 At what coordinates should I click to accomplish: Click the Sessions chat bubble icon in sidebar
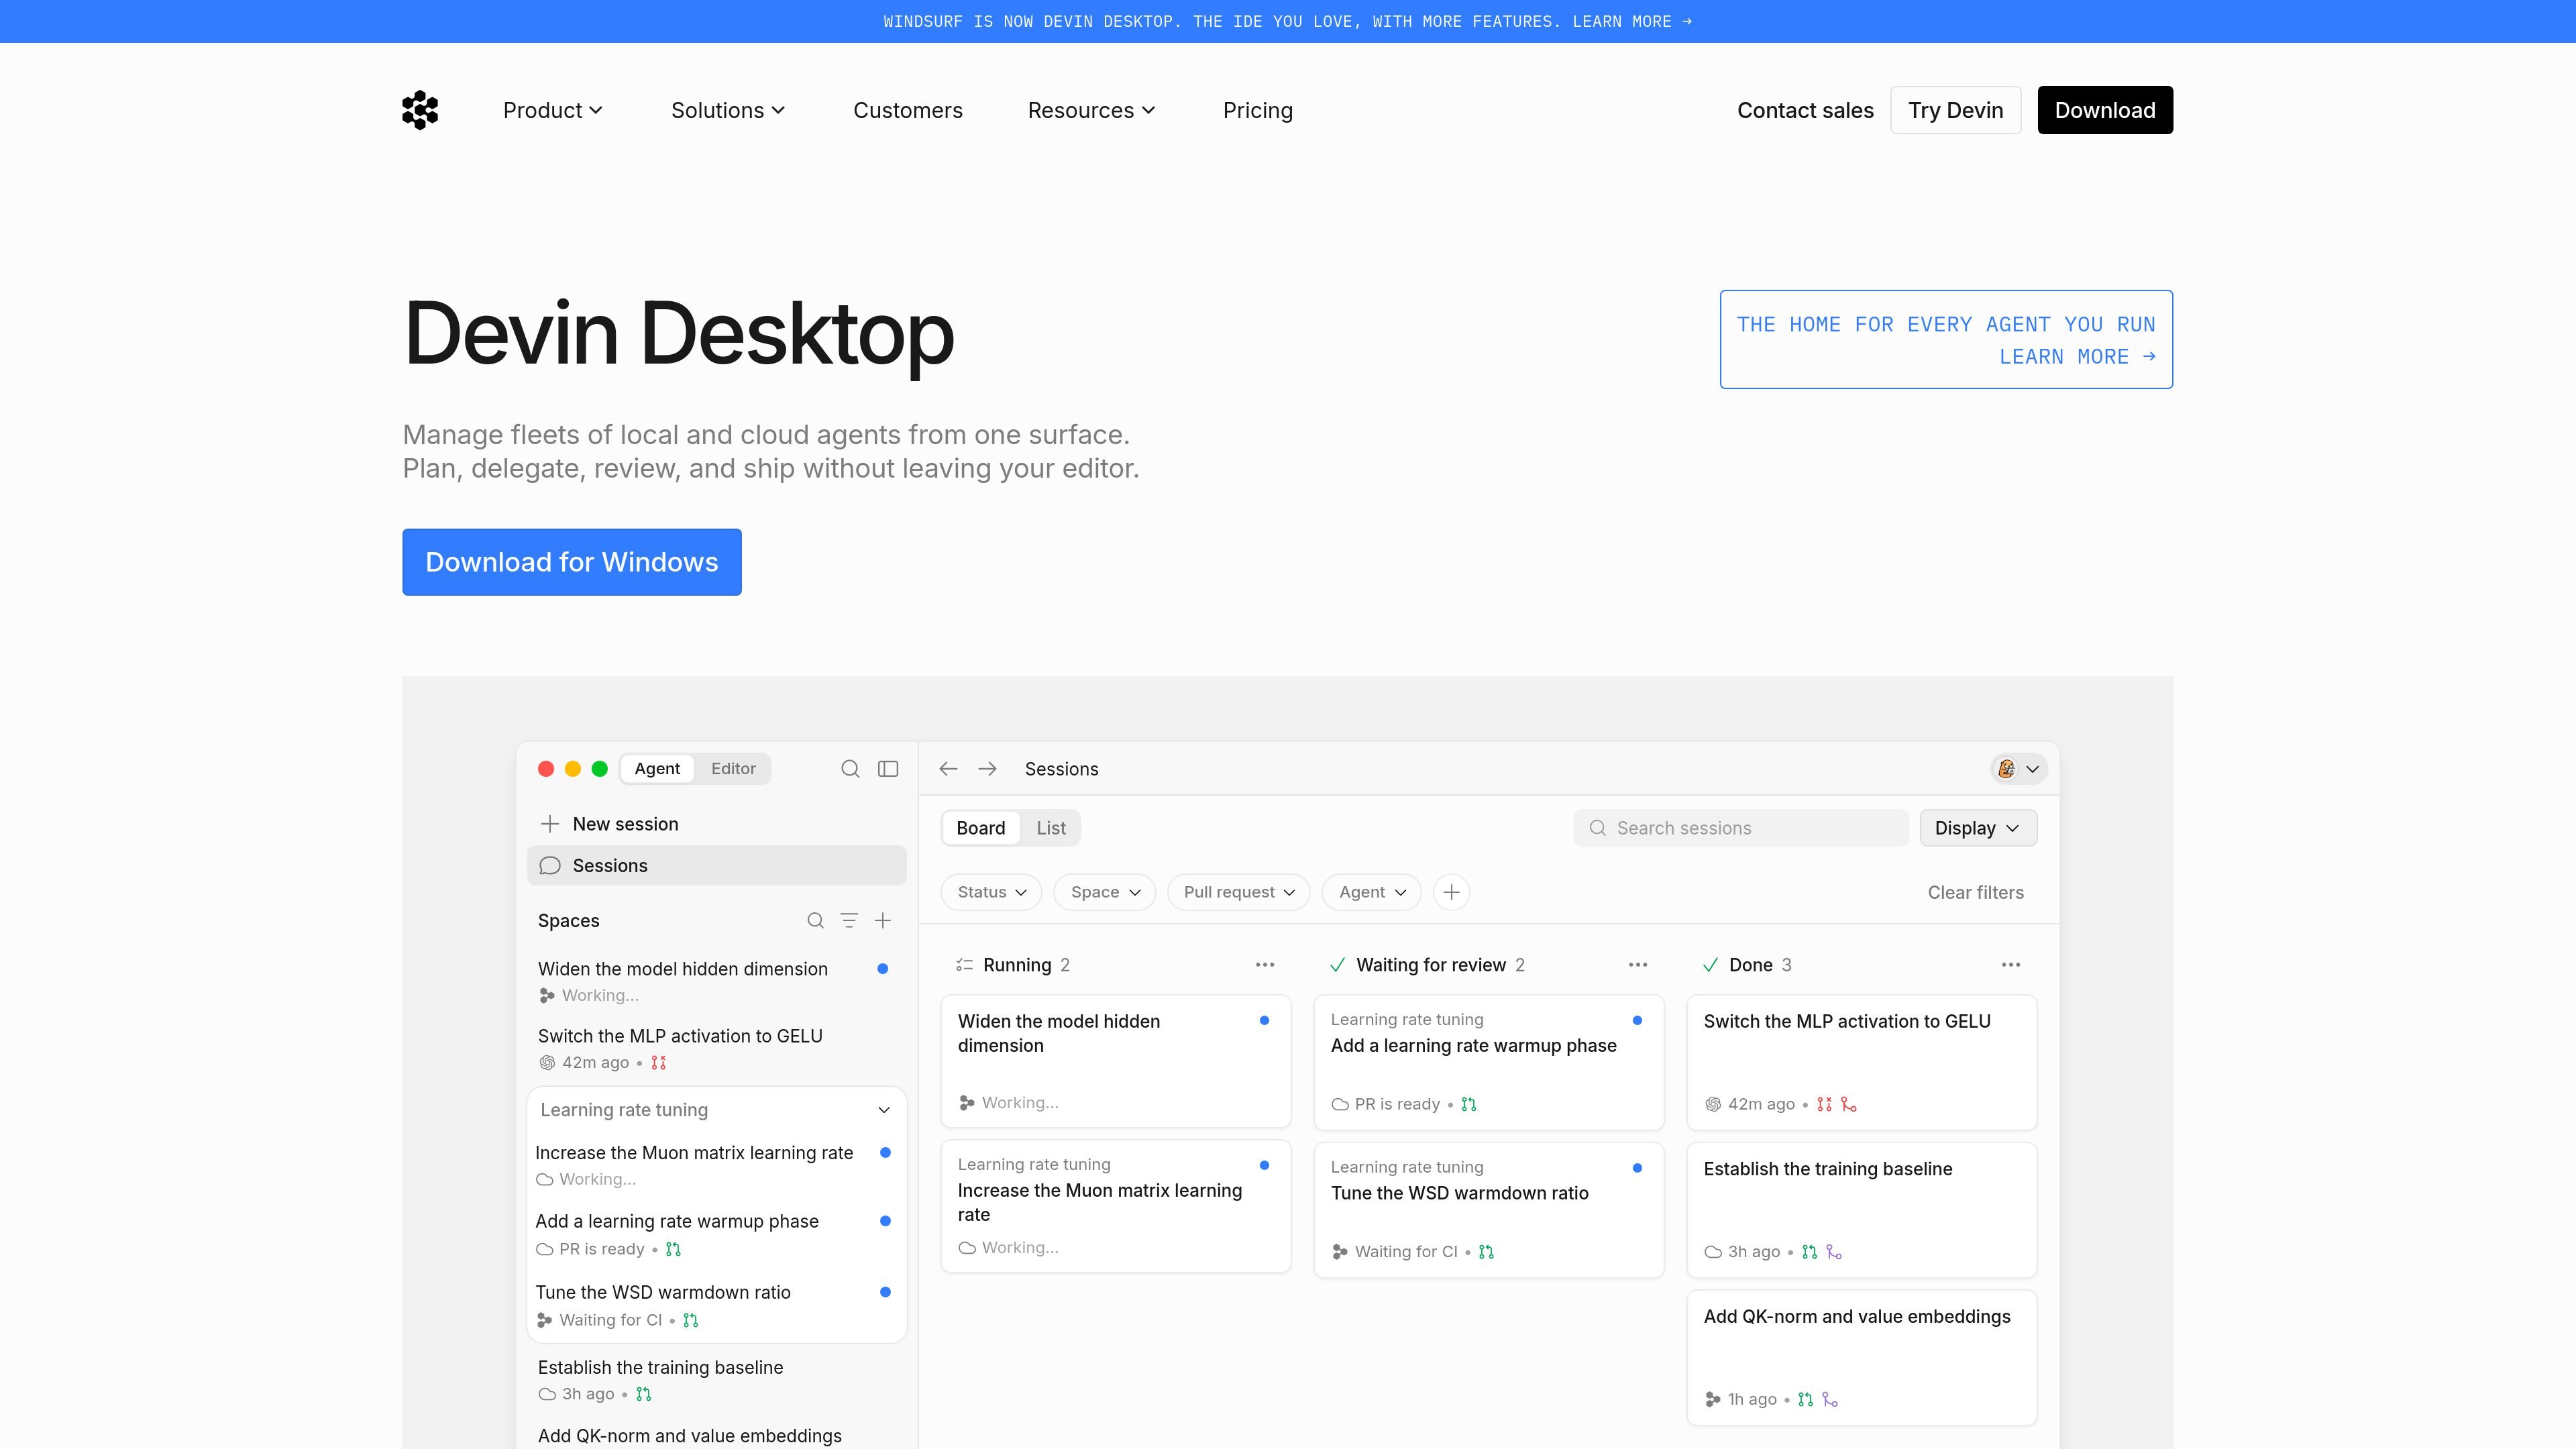pos(550,866)
